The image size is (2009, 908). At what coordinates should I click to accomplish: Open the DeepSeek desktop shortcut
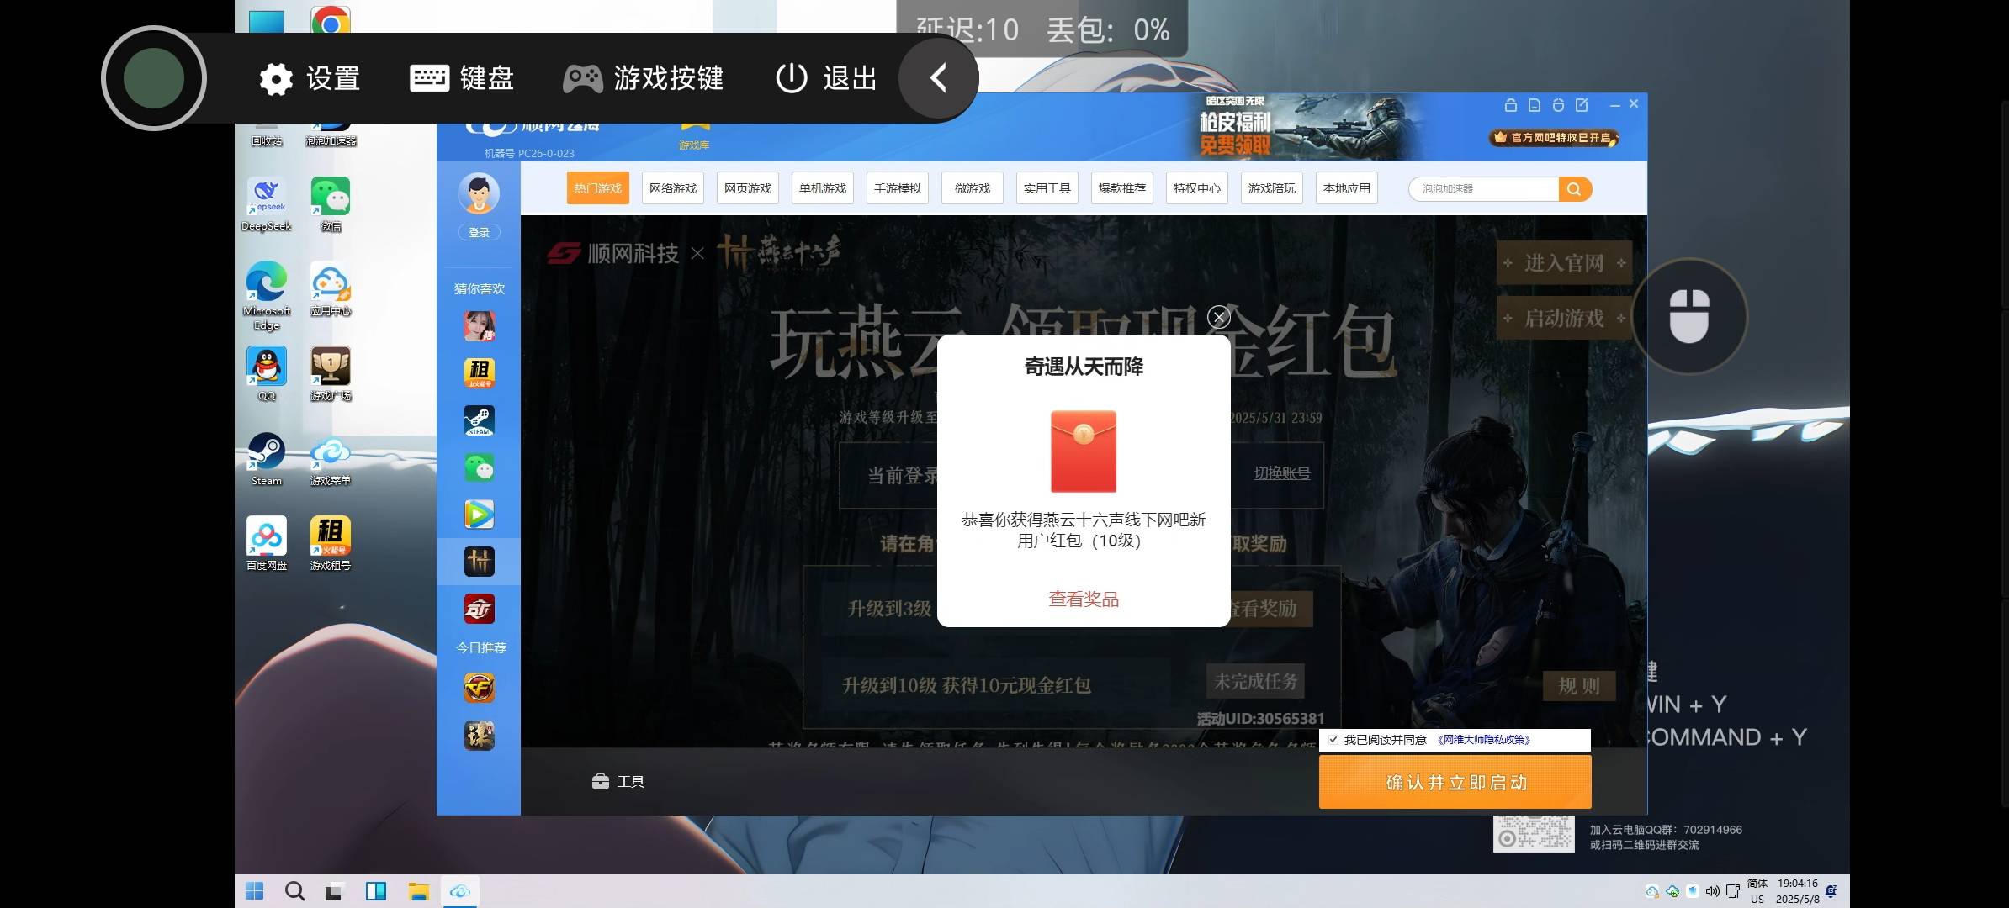tap(266, 204)
